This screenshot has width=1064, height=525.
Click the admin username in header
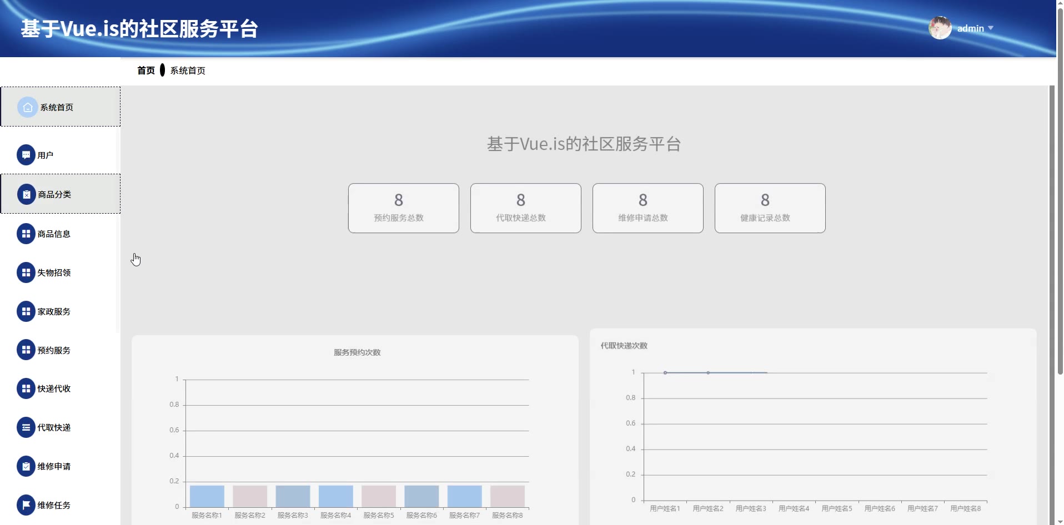(x=970, y=28)
